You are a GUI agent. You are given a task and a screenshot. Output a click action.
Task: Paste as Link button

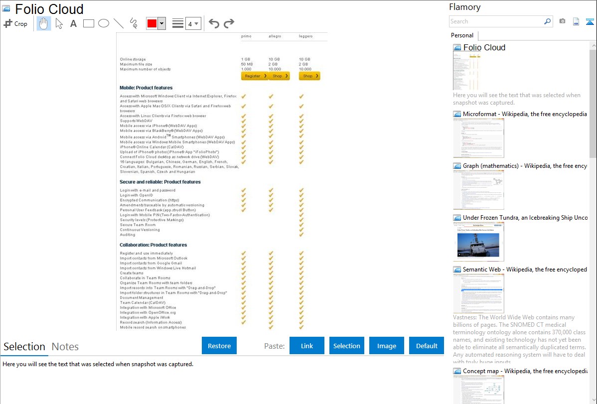(307, 346)
